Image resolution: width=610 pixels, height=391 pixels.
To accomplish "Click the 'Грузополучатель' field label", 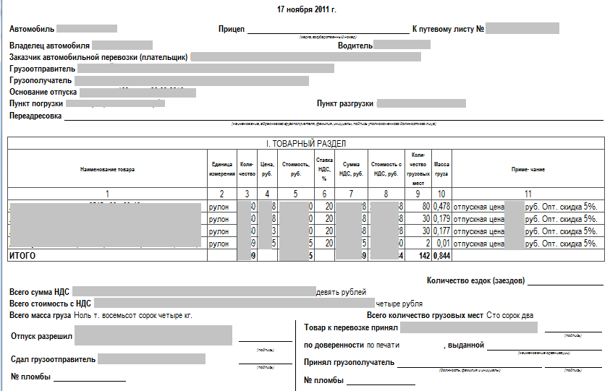I will click(41, 80).
